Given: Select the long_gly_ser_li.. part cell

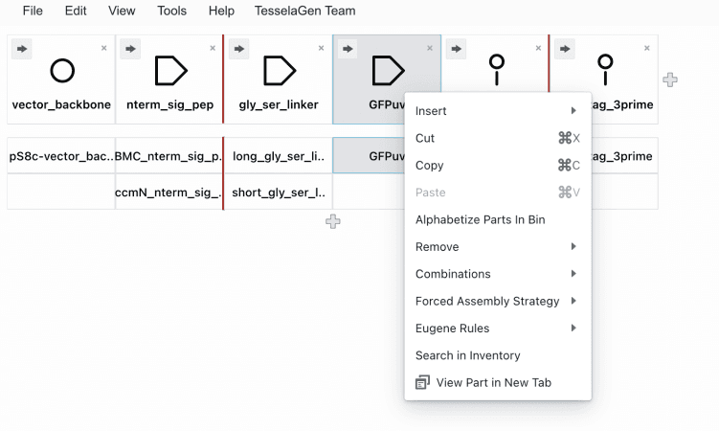Looking at the screenshot, I should pyautogui.click(x=279, y=156).
